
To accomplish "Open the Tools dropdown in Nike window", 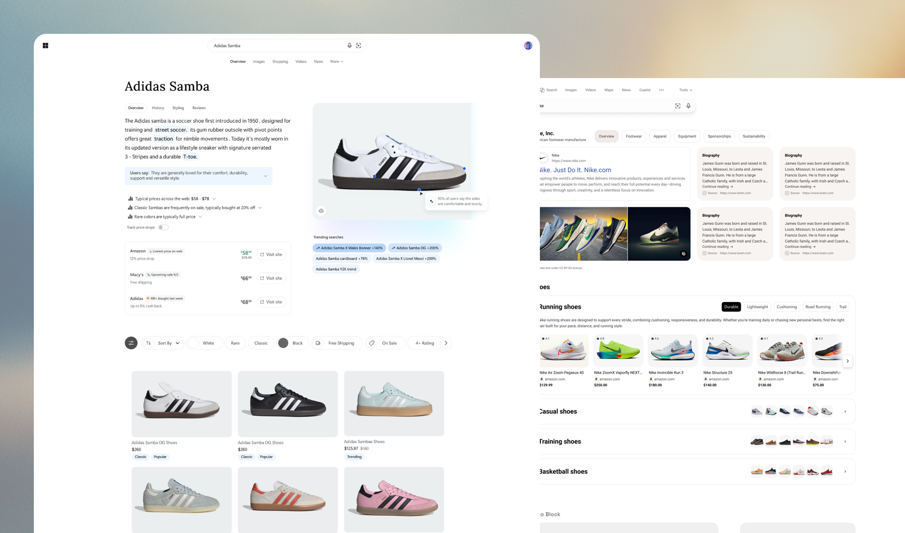I will click(686, 90).
